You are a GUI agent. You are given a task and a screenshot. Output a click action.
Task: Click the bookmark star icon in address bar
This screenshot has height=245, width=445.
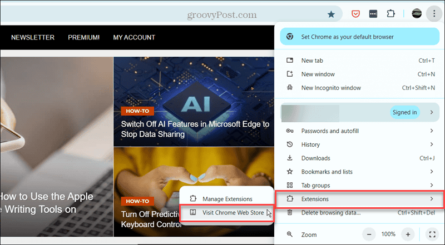click(x=331, y=14)
